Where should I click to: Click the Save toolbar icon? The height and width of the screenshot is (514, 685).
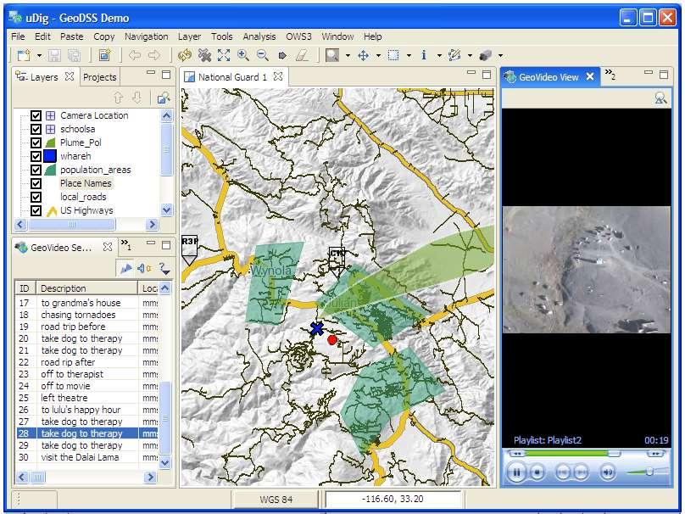click(x=54, y=55)
